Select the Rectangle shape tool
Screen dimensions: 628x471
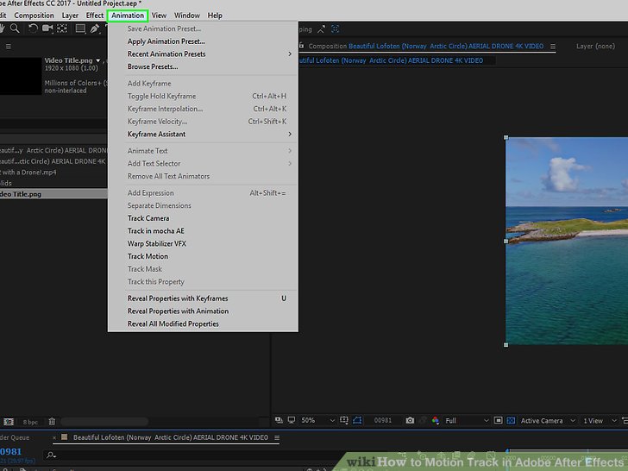click(80, 28)
